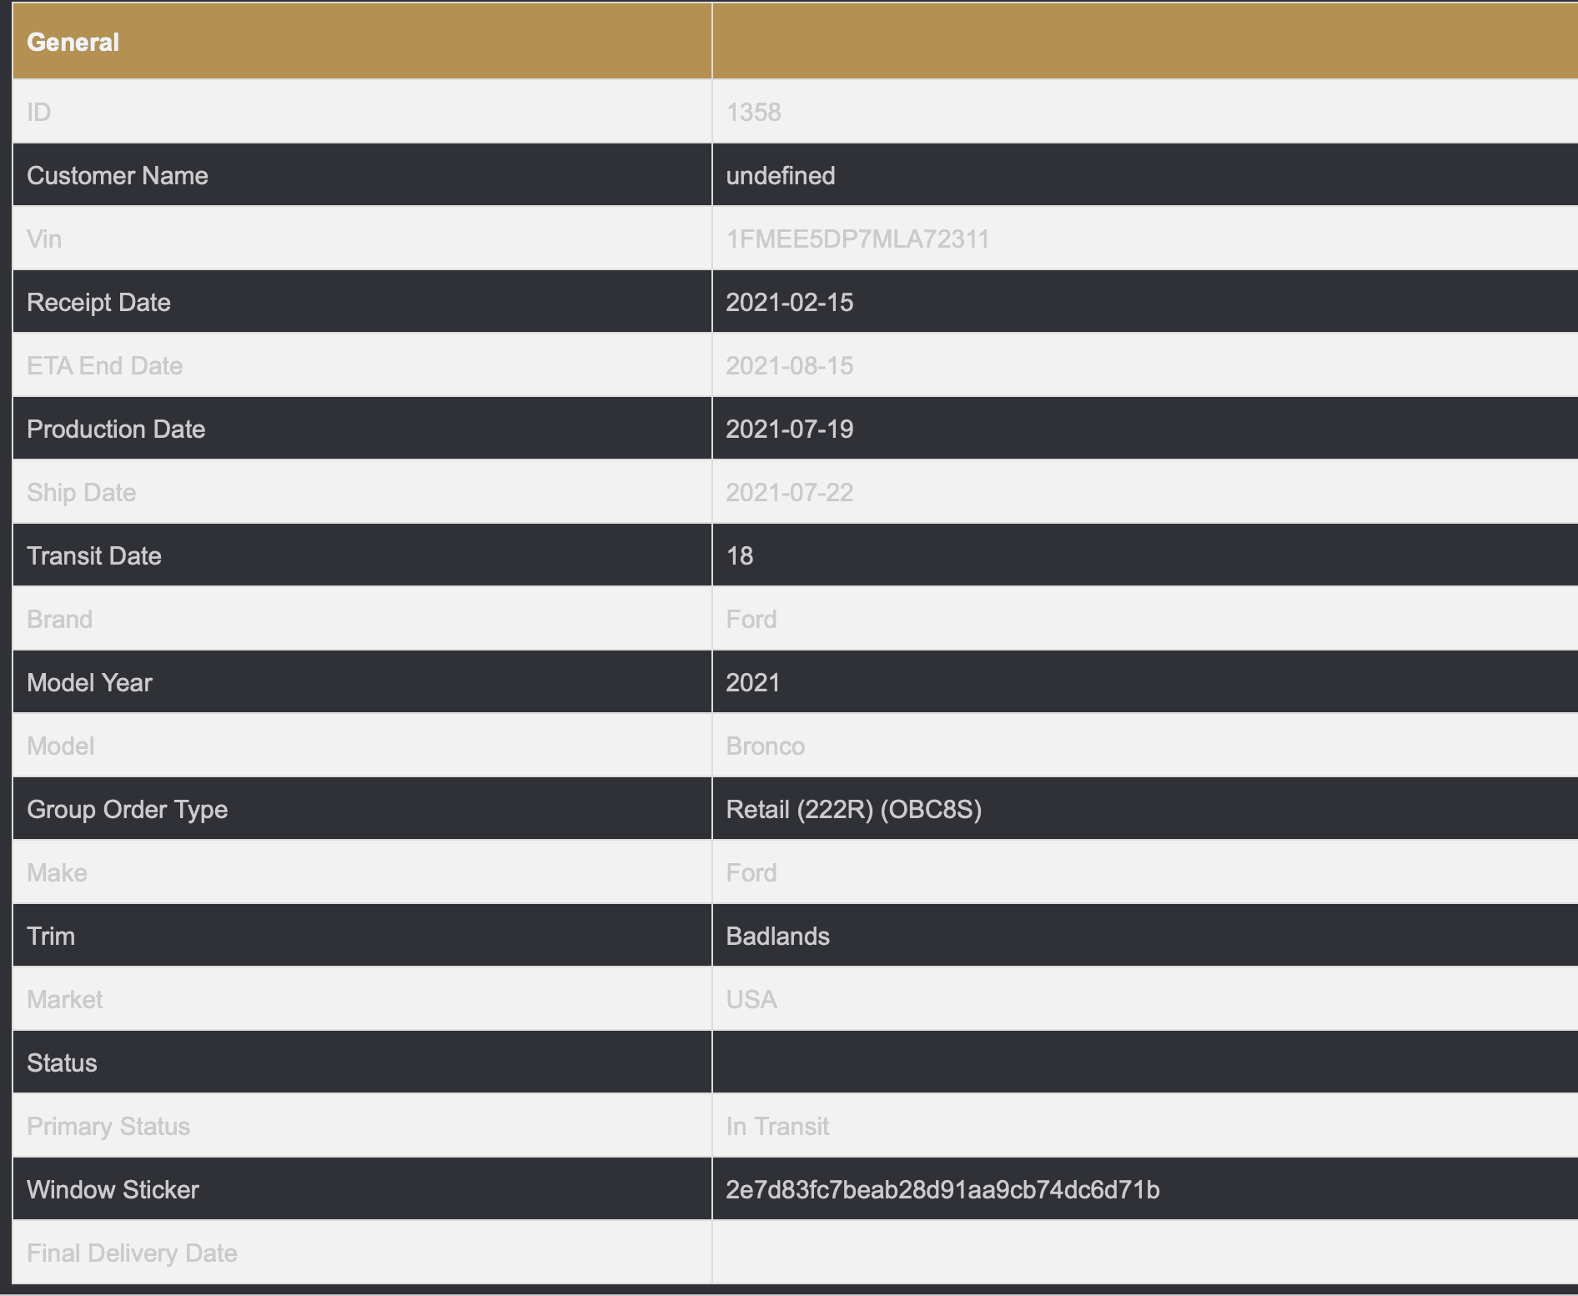Click the production date 2021-07-19

tap(790, 429)
